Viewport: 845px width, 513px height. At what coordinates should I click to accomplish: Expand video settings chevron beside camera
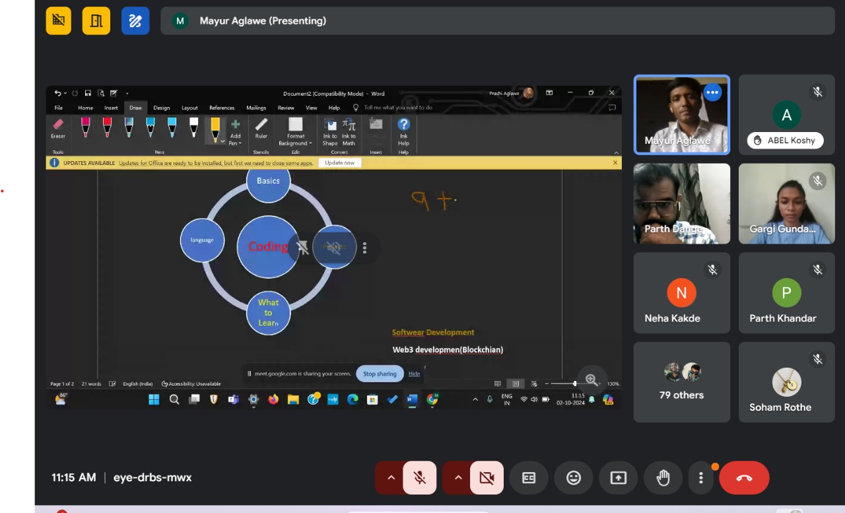457,478
